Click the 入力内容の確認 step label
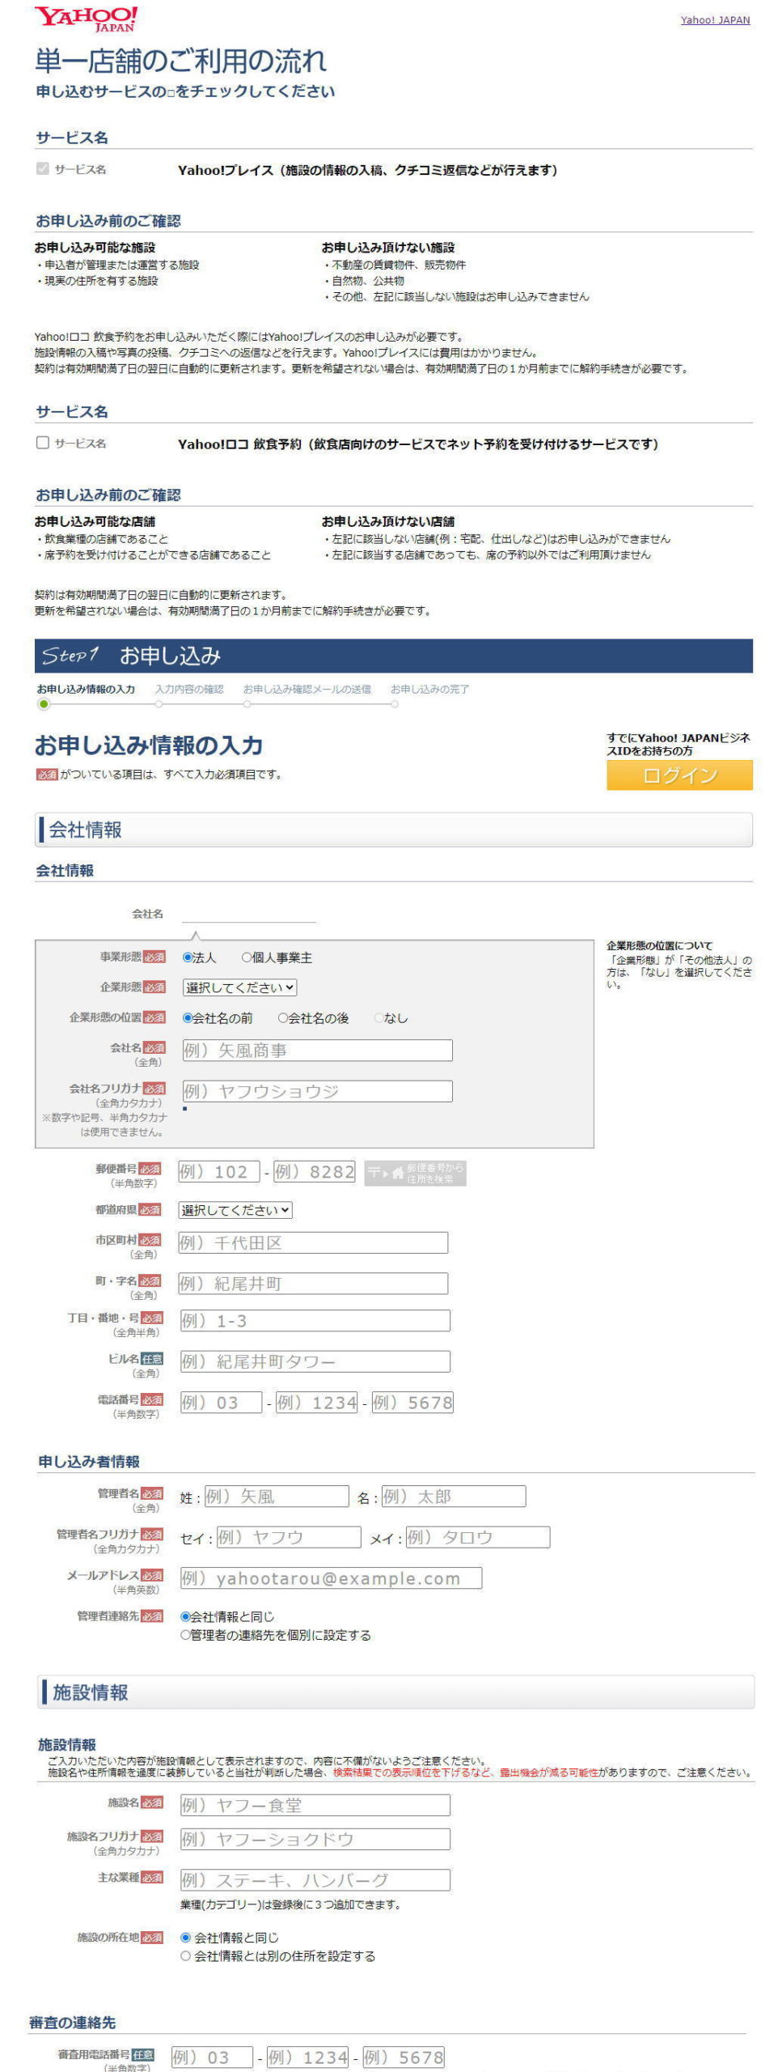Screen dimensions: 778x2072 [x=189, y=689]
